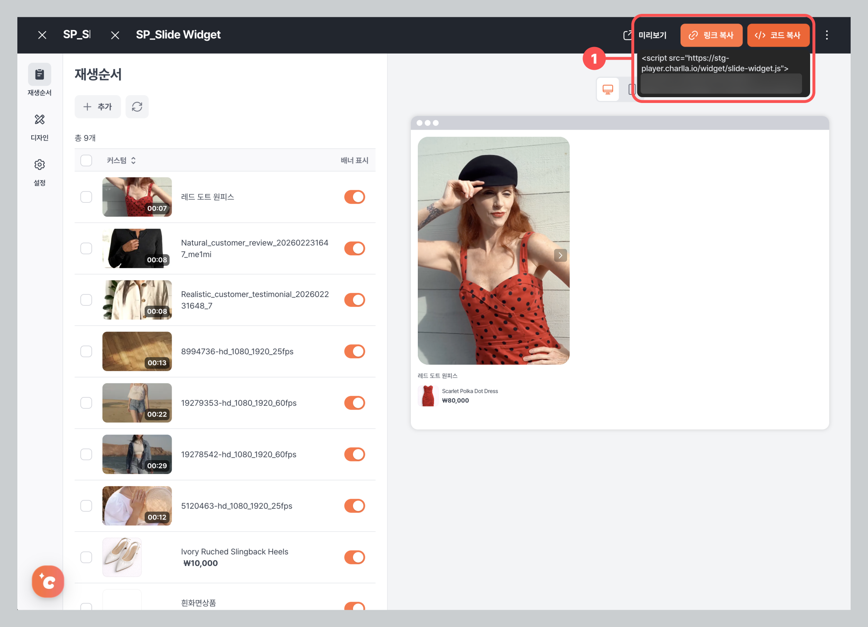Click the 코드 복사 button
Image resolution: width=868 pixels, height=627 pixels.
778,35
